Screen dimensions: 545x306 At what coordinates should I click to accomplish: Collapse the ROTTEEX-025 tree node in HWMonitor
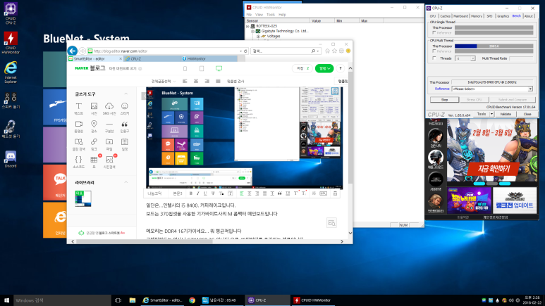(247, 26)
